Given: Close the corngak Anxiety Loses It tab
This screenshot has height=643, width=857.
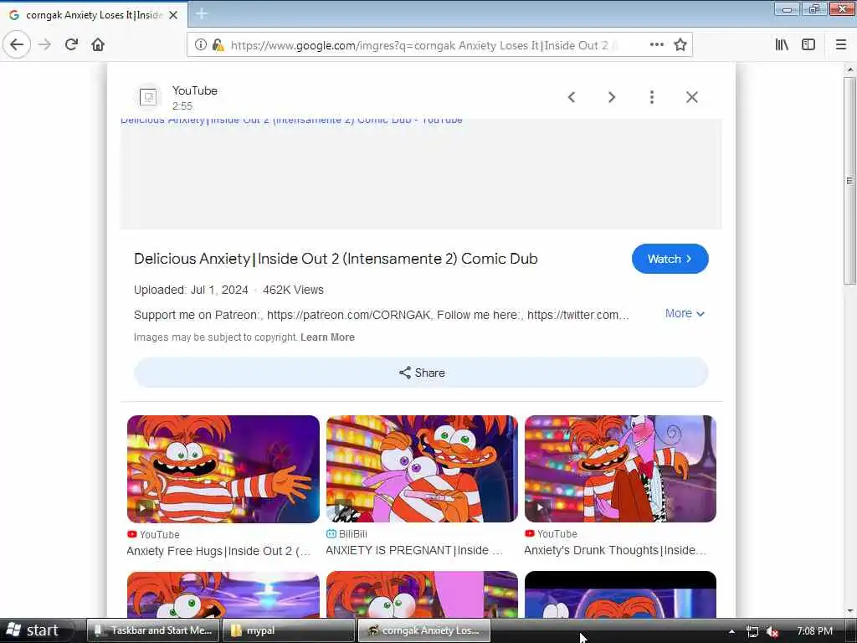Looking at the screenshot, I should click(173, 15).
